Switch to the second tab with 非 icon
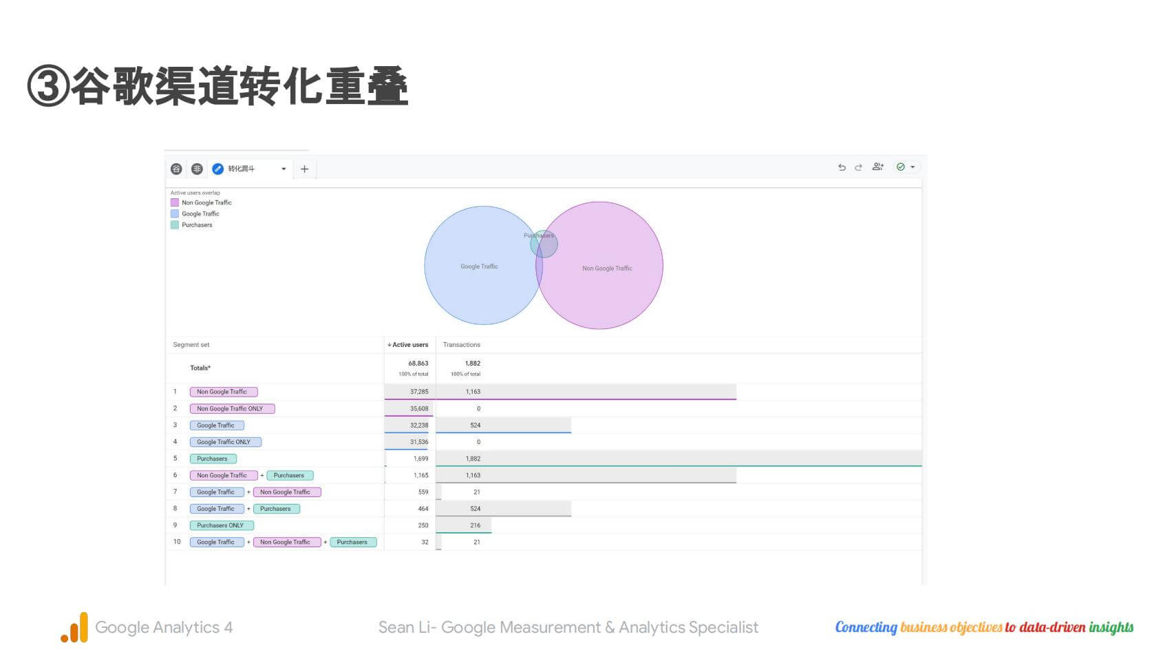The image size is (1174, 661). pos(197,169)
